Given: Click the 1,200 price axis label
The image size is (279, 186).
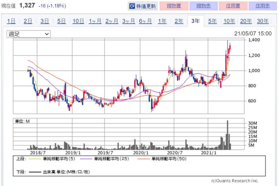Looking at the screenshot, I should click(x=254, y=56).
